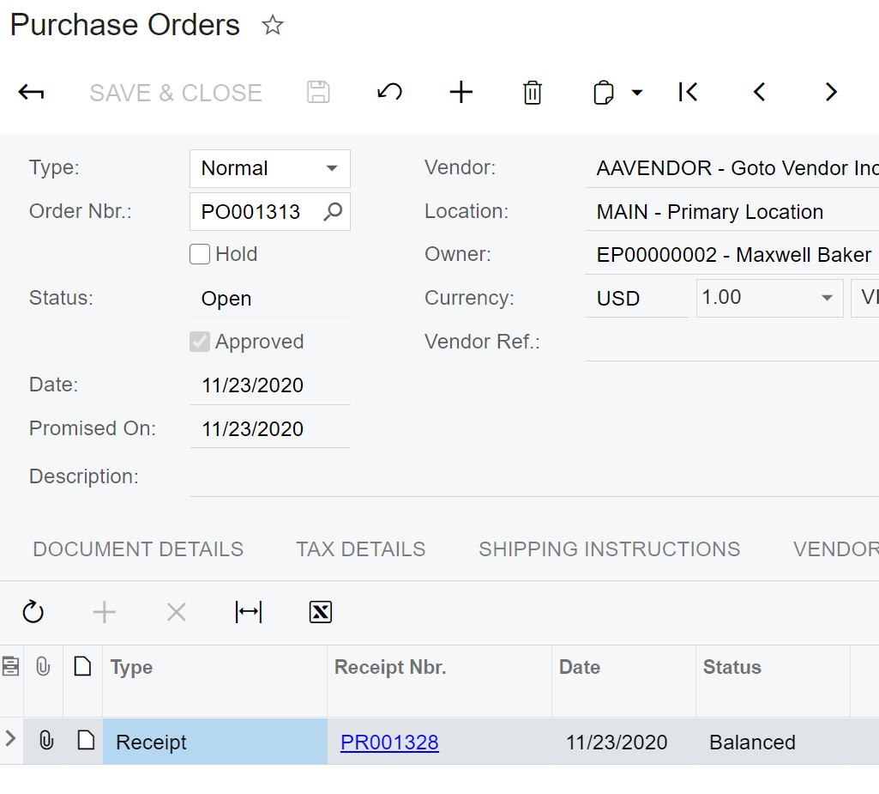Switch to Document Details tab
This screenshot has height=794, width=879.
[x=138, y=549]
